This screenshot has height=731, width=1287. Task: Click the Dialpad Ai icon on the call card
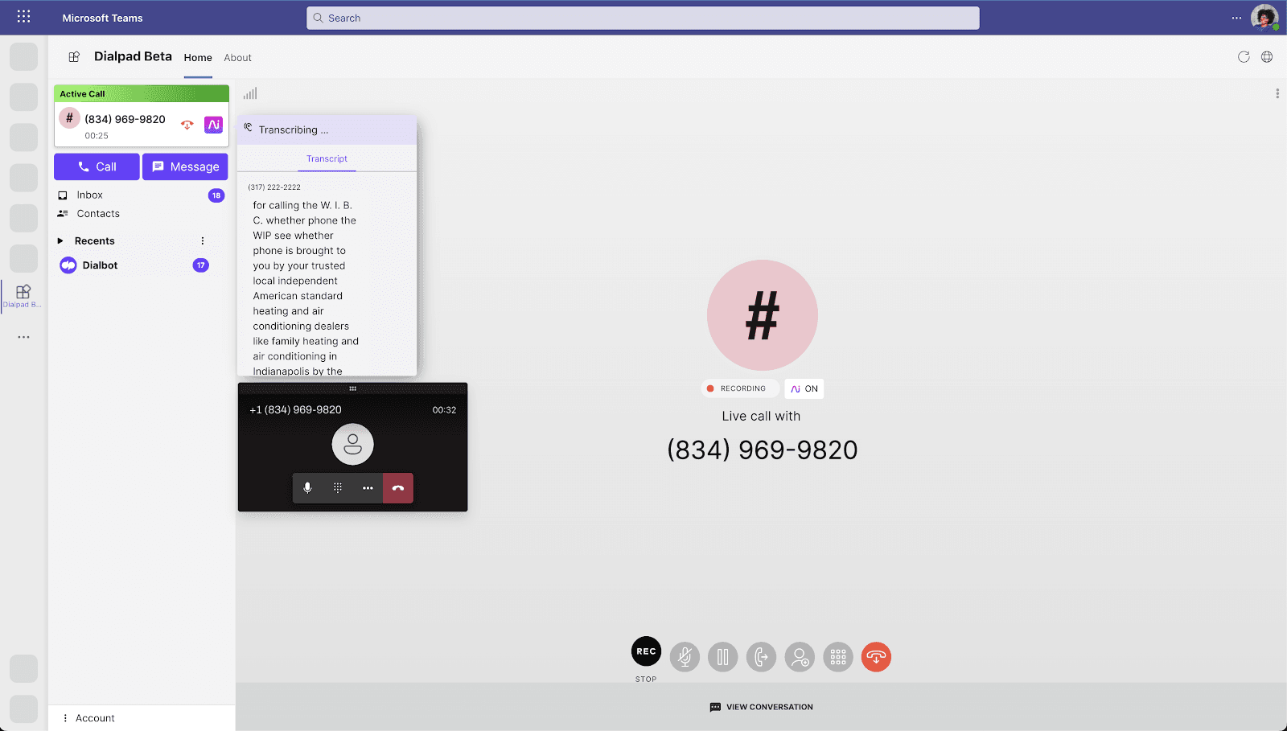212,125
